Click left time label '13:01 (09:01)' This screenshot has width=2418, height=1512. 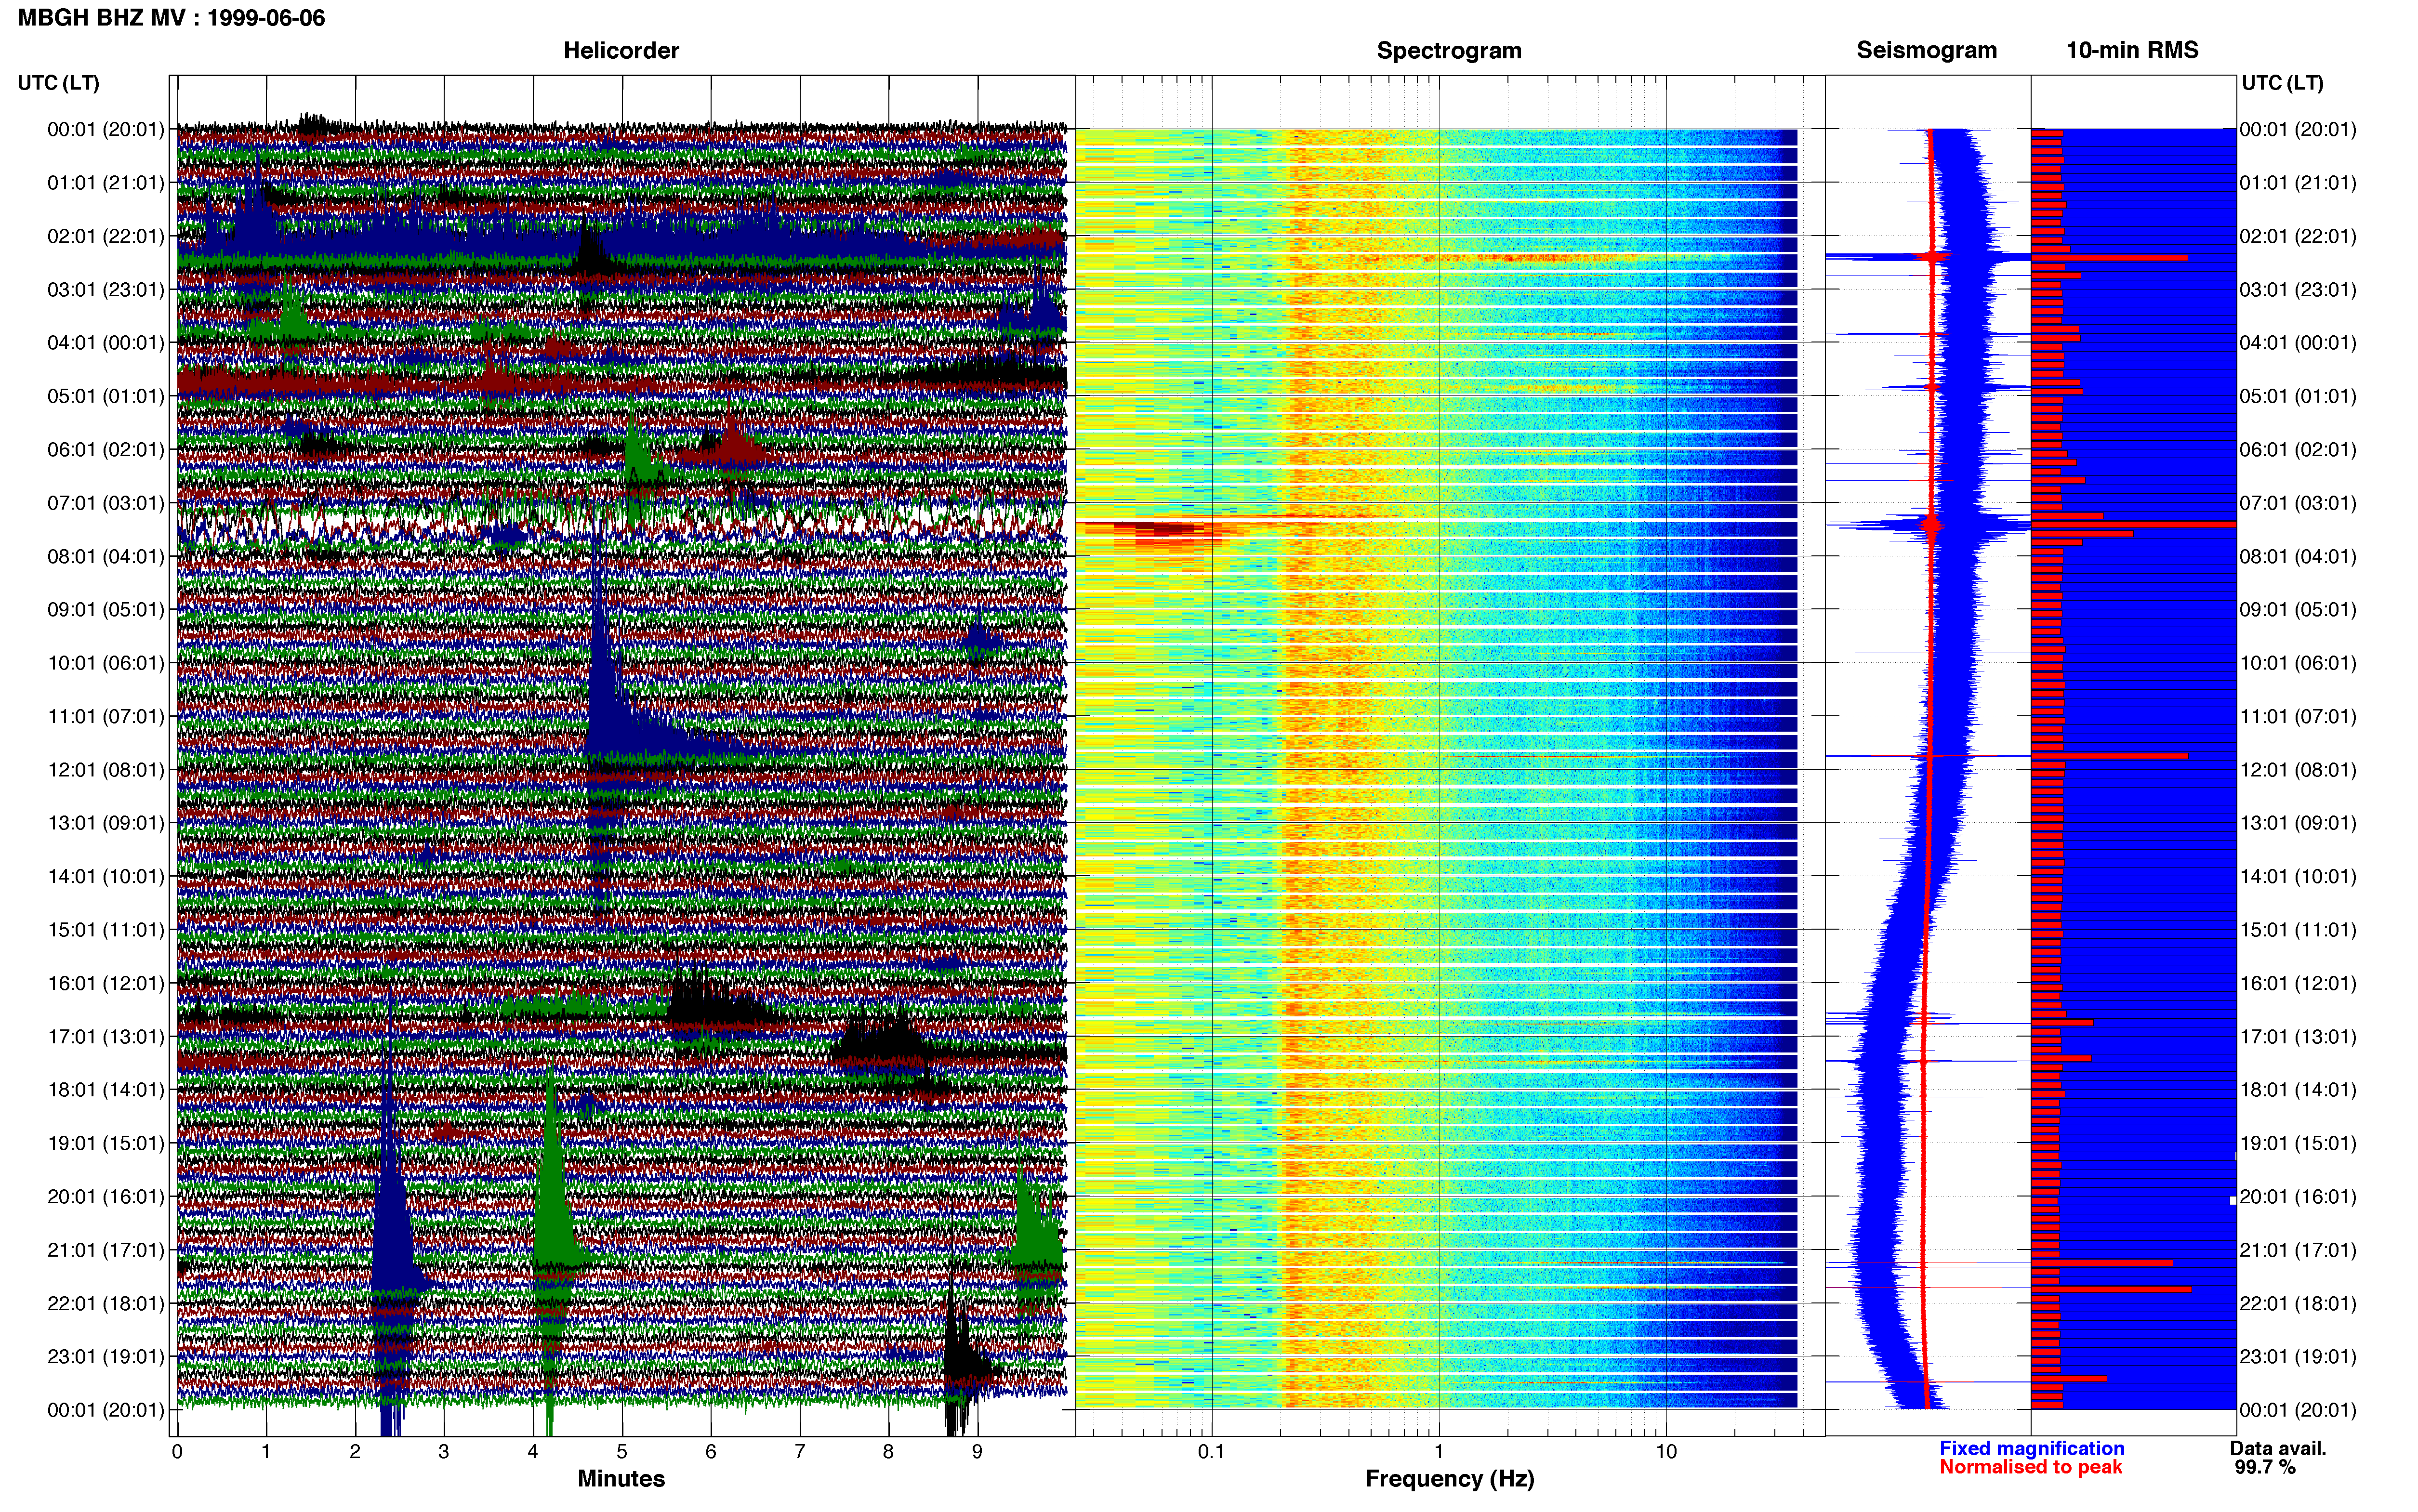pyautogui.click(x=105, y=823)
